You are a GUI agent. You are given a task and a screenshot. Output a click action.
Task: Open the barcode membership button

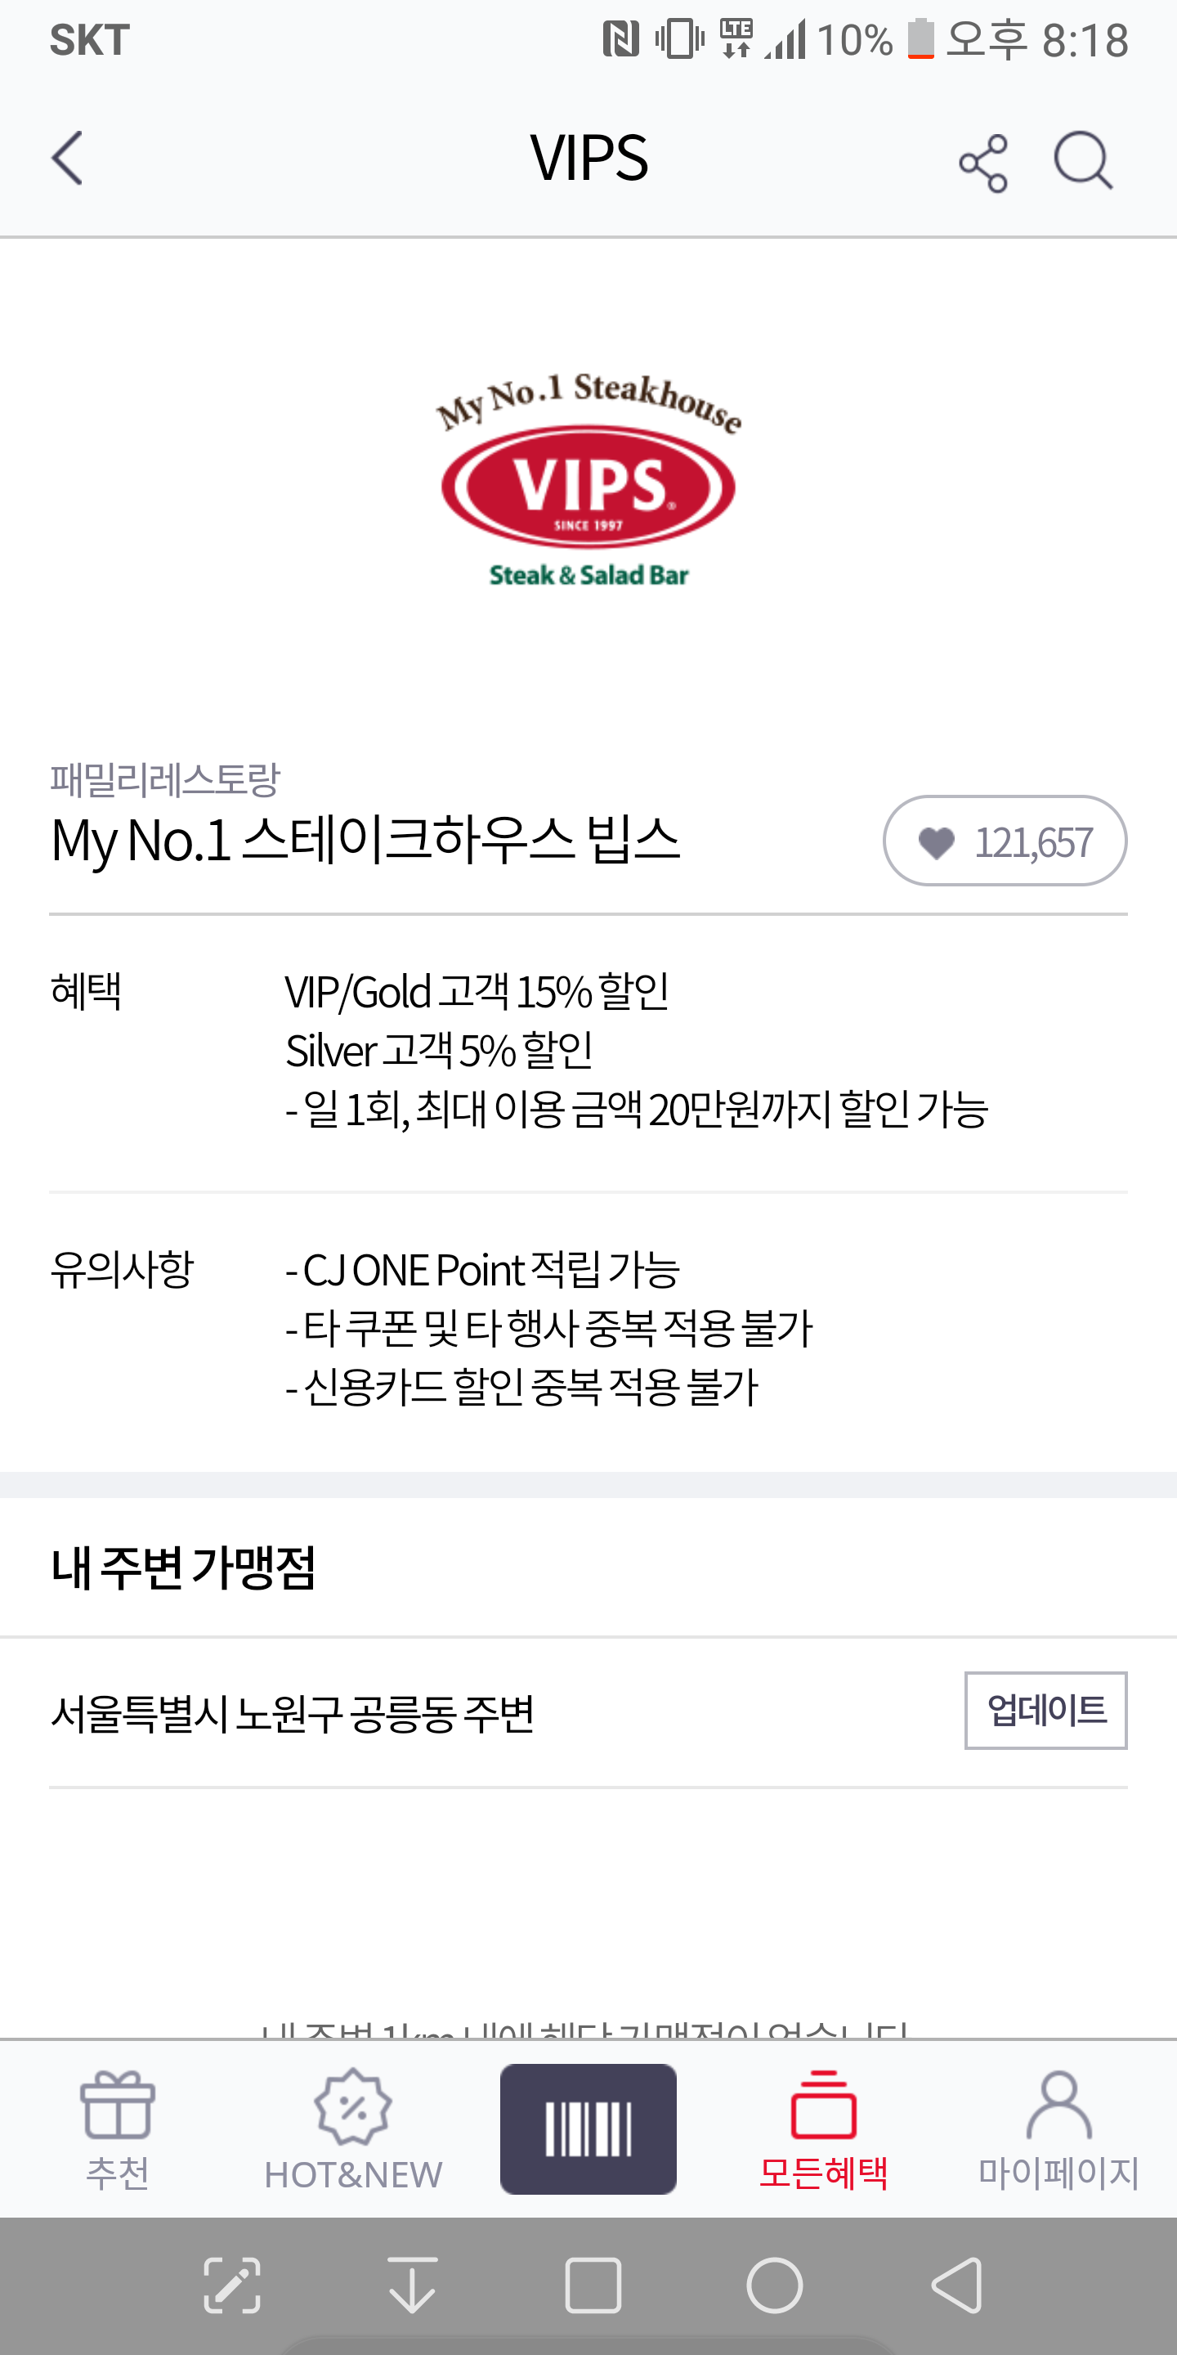[588, 2128]
